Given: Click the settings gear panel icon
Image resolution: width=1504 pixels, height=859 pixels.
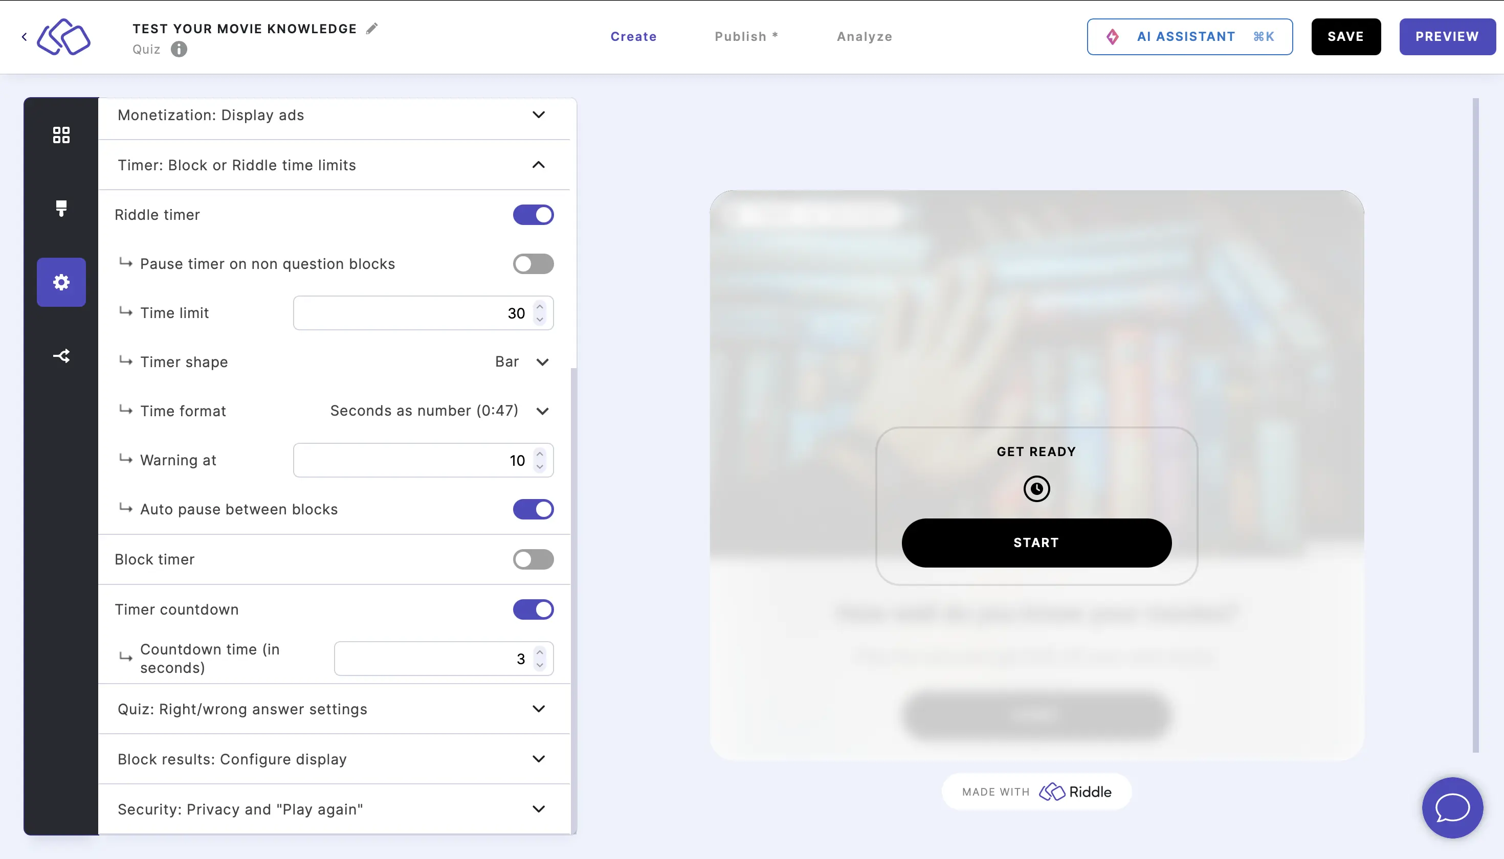Looking at the screenshot, I should (x=61, y=282).
